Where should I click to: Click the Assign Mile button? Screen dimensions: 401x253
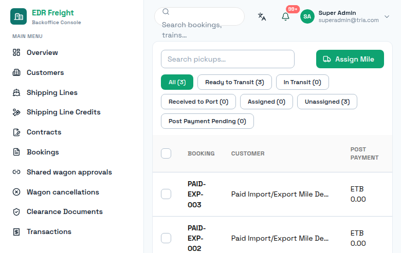pyautogui.click(x=350, y=59)
